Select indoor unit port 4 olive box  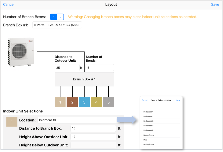96,102
